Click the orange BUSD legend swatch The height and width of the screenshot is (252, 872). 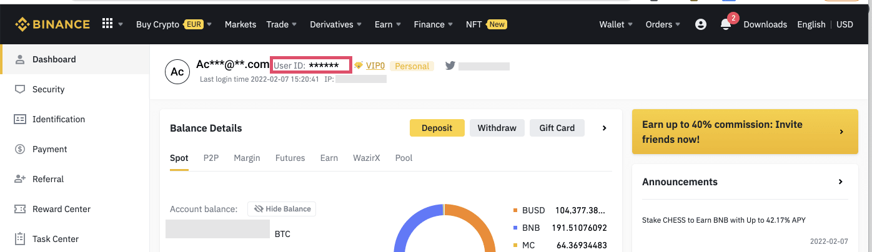[x=515, y=211]
